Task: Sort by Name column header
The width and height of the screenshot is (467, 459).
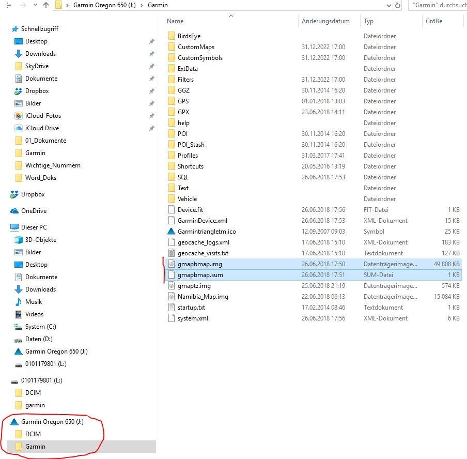Action: tap(175, 21)
